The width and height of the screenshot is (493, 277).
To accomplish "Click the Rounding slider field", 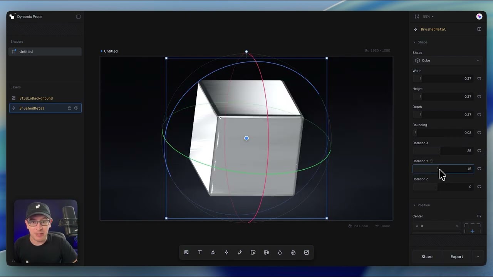I will point(443,133).
